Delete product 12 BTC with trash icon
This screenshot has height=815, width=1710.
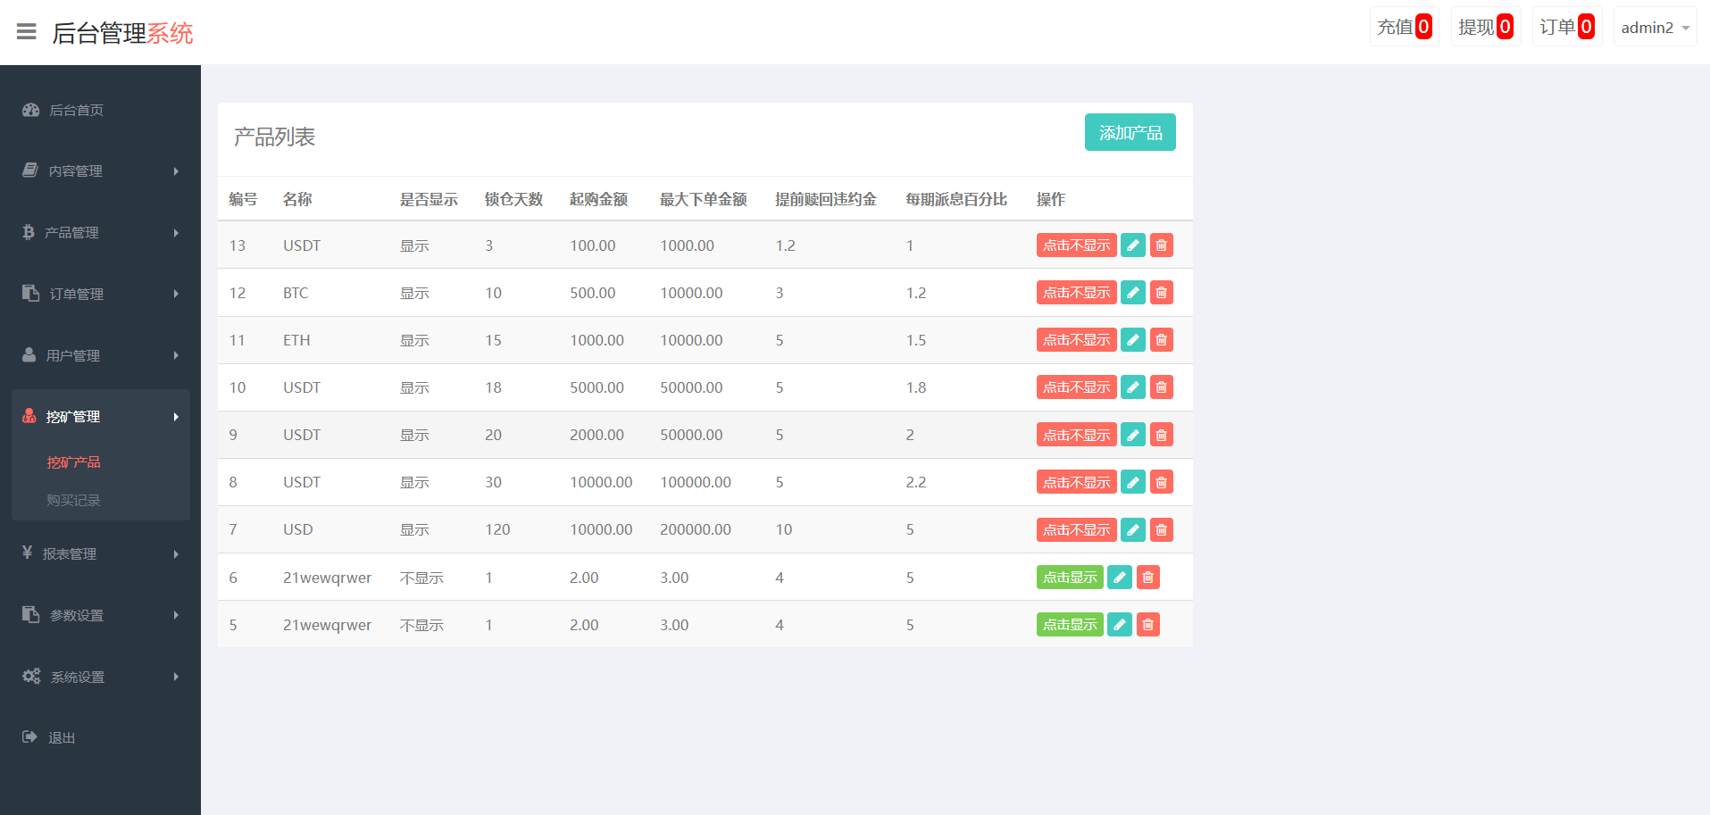[1161, 292]
